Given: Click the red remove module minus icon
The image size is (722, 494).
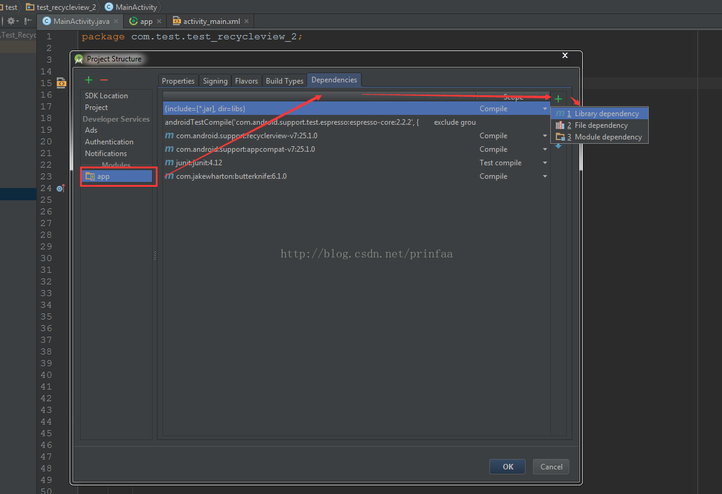Looking at the screenshot, I should pos(104,80).
